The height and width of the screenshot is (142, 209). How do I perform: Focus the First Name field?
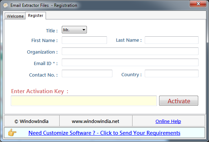84,40
